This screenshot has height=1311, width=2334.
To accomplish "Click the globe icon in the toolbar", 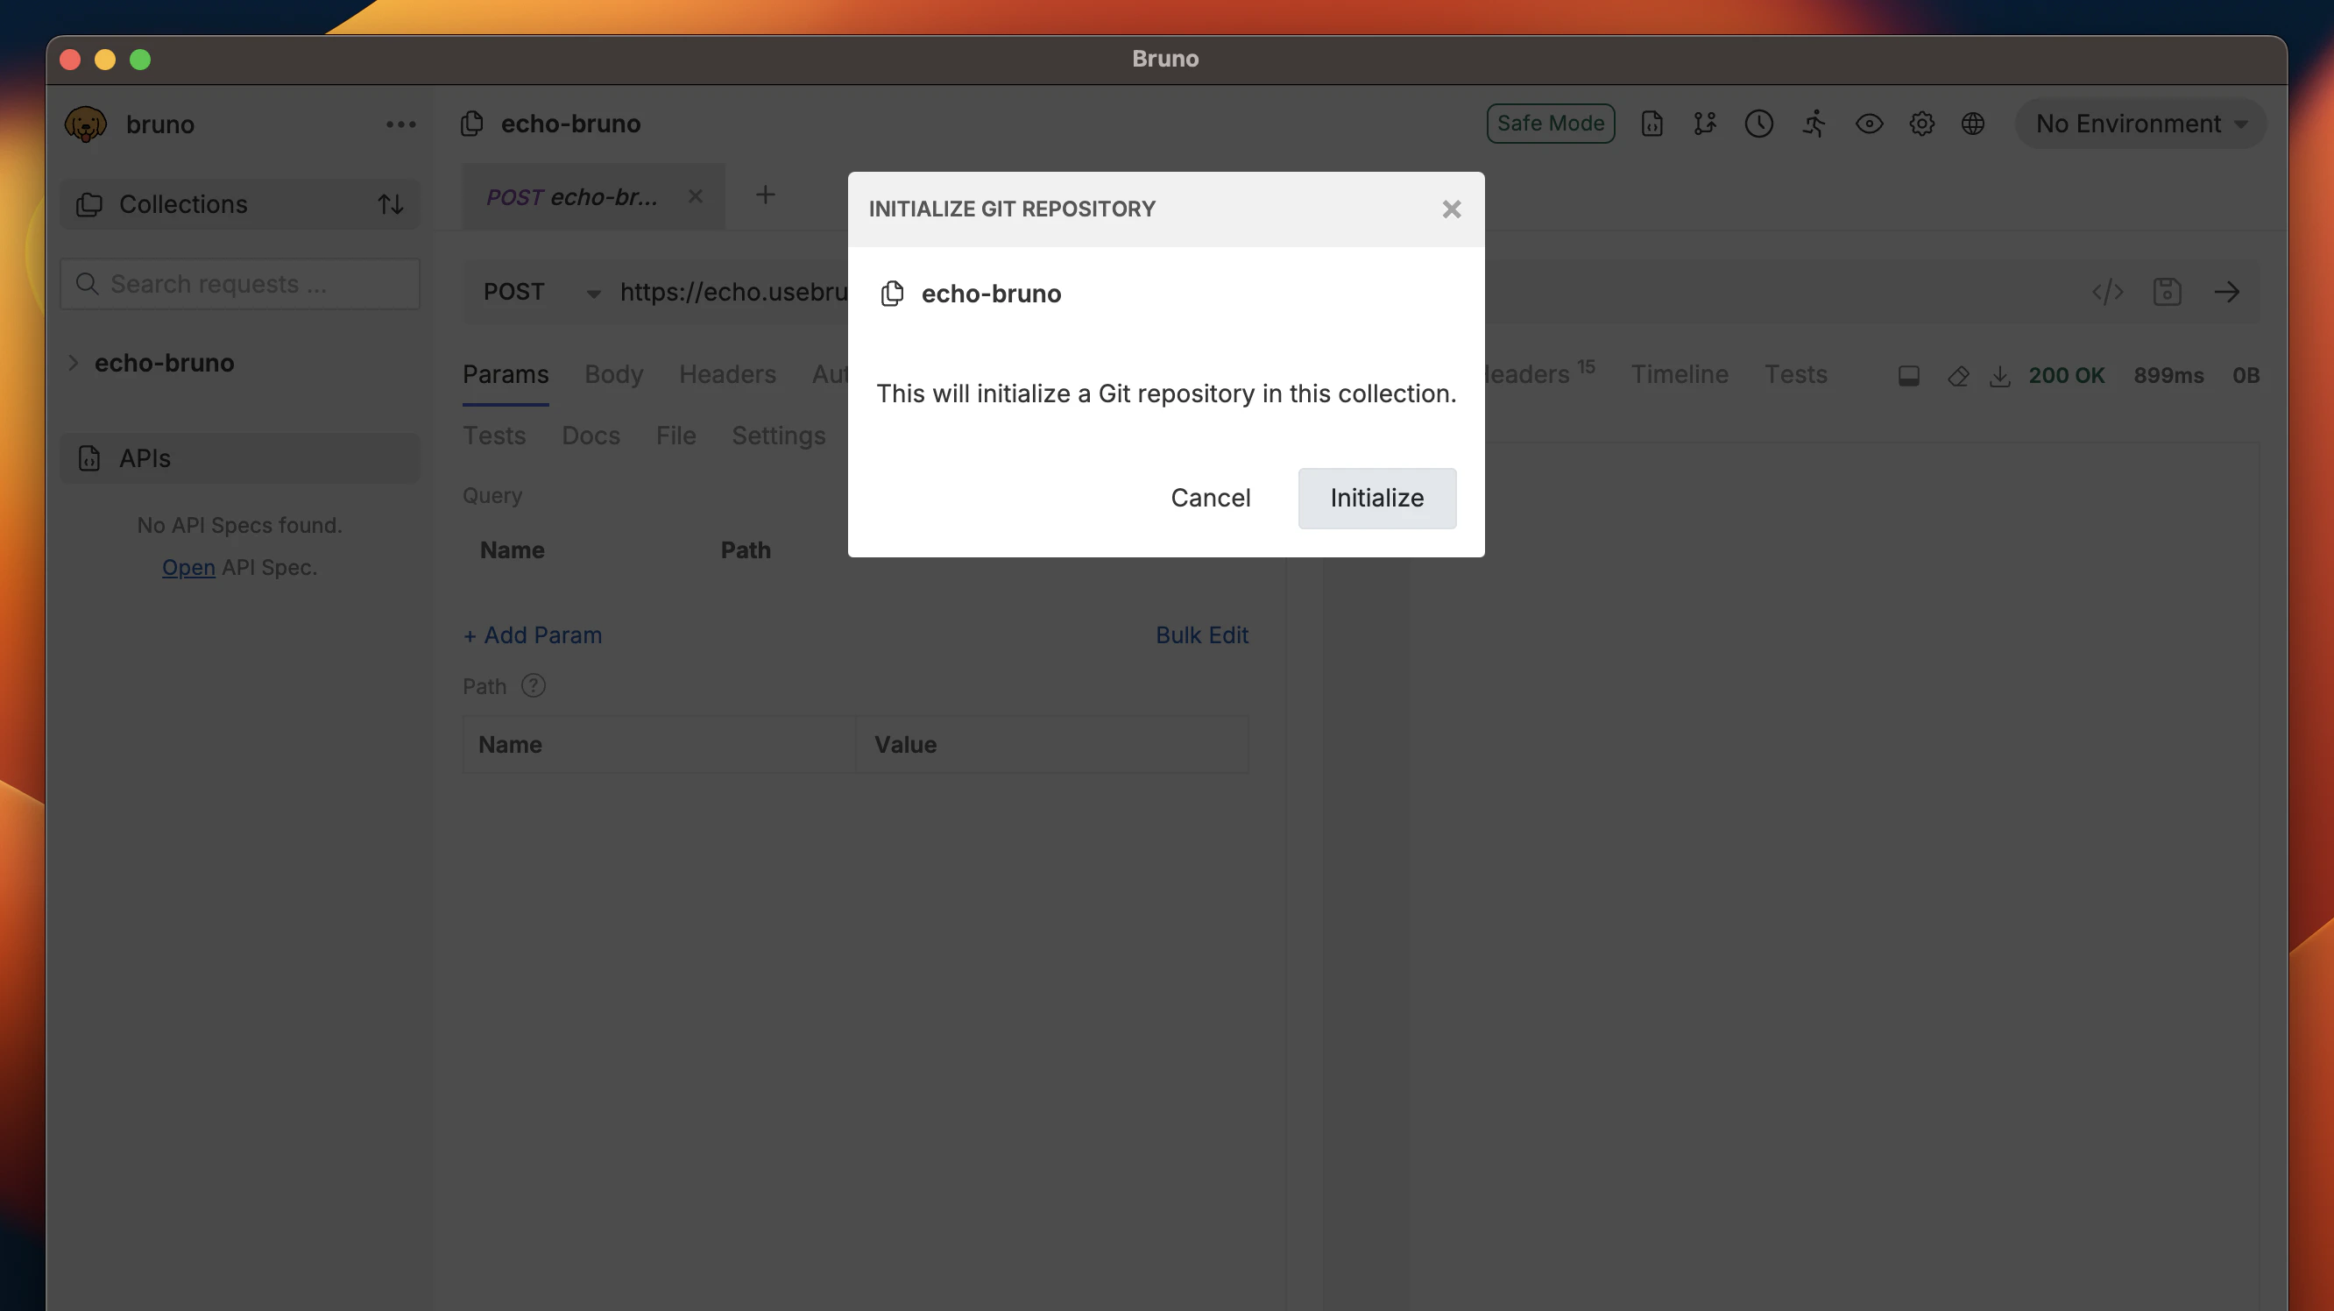I will click(1974, 124).
